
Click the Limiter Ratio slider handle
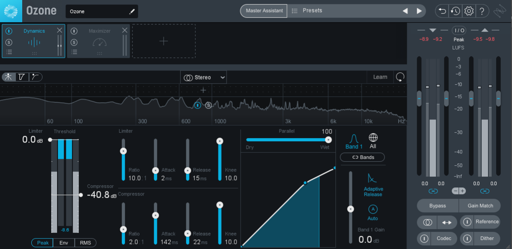[123, 151]
